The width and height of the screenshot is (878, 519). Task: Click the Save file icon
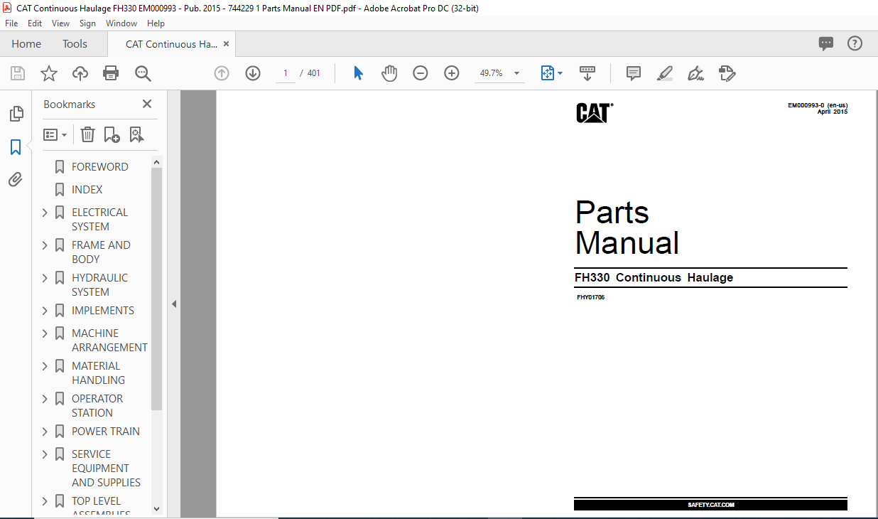click(x=18, y=73)
